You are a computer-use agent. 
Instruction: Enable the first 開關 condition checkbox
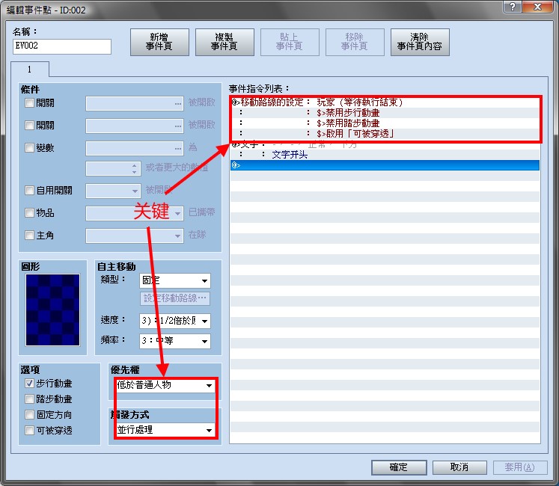(30, 103)
